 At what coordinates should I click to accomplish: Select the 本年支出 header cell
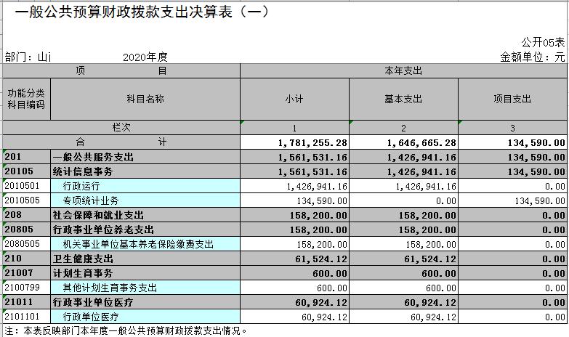coord(403,70)
